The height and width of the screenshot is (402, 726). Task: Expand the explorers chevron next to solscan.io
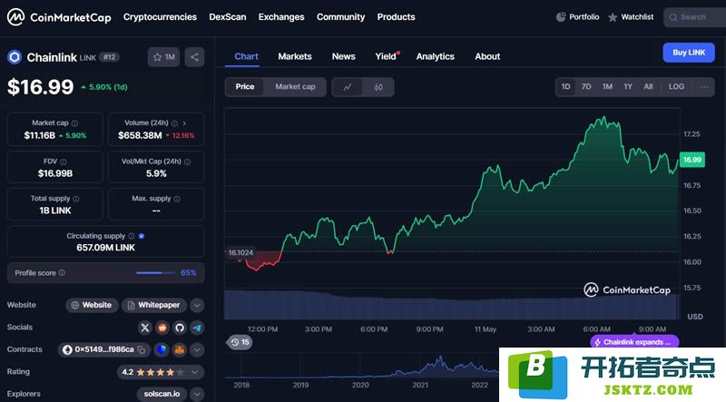pos(197,394)
